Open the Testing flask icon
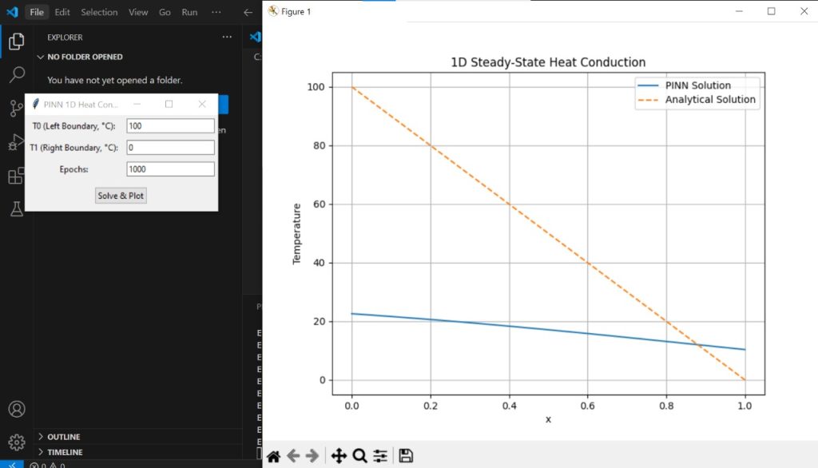818x468 pixels. [x=16, y=209]
